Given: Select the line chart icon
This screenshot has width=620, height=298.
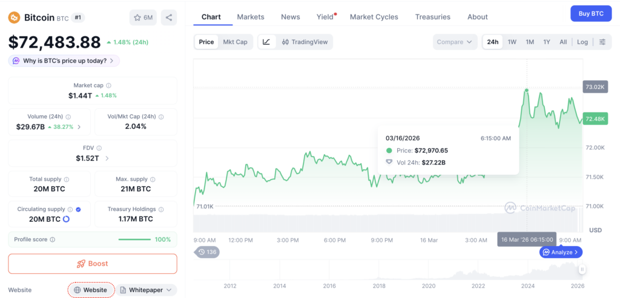Looking at the screenshot, I should click(x=266, y=42).
